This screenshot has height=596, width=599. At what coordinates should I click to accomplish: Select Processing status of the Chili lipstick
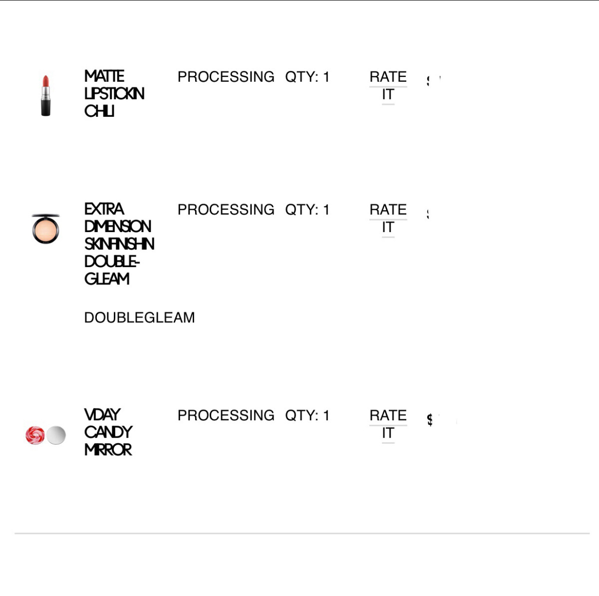coord(226,77)
